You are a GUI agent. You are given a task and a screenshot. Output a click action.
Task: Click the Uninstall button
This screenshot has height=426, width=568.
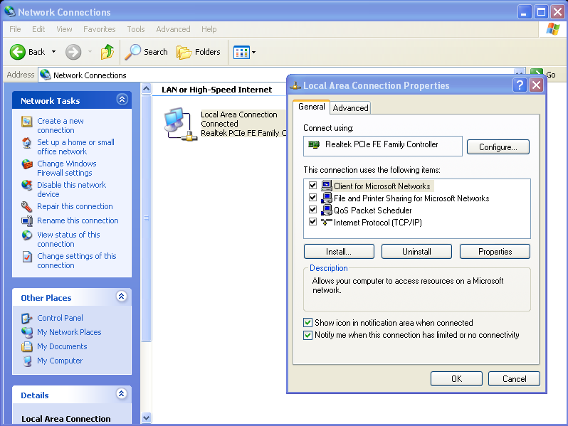tap(416, 252)
